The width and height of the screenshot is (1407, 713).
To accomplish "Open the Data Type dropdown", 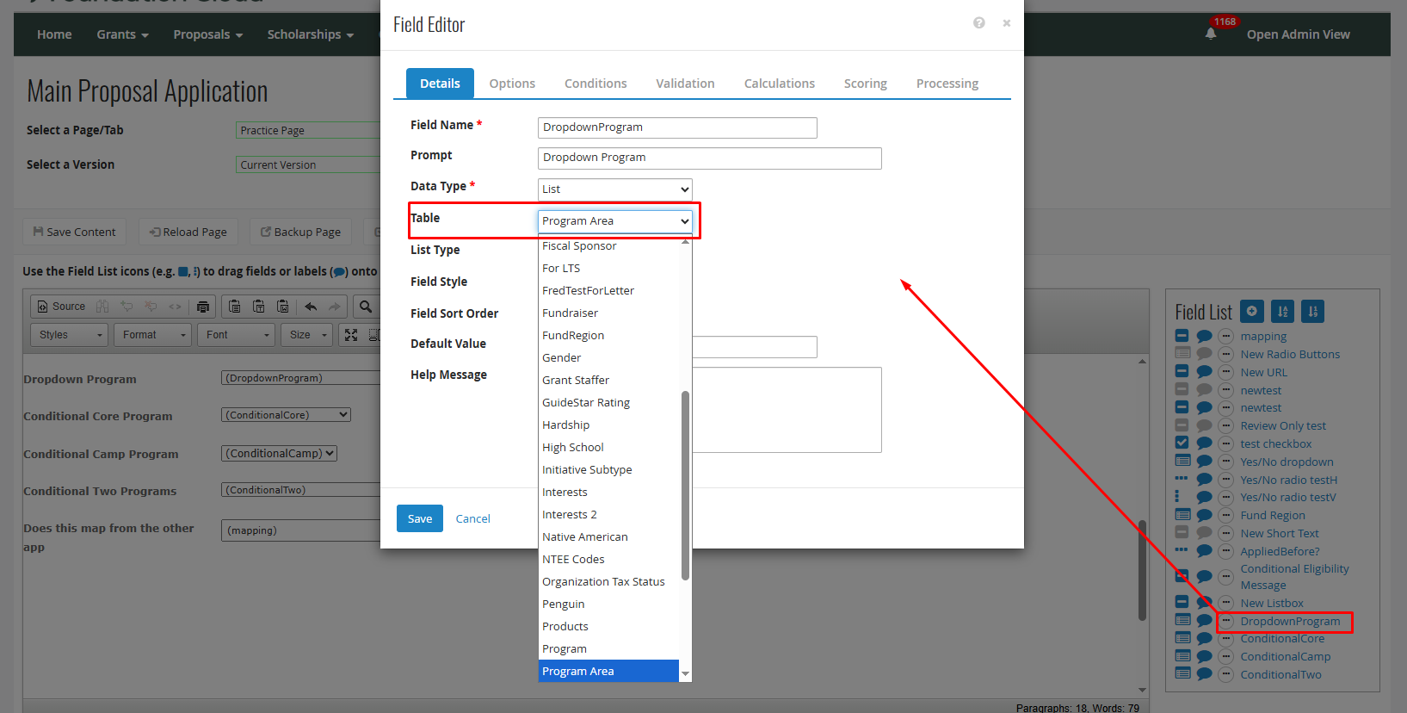I will point(615,189).
